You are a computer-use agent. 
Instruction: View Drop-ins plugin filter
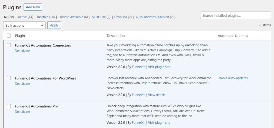pos(121,17)
